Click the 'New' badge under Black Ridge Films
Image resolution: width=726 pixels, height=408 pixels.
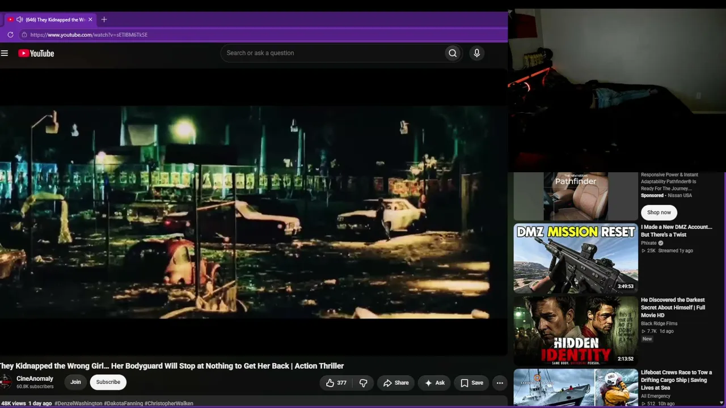point(647,339)
